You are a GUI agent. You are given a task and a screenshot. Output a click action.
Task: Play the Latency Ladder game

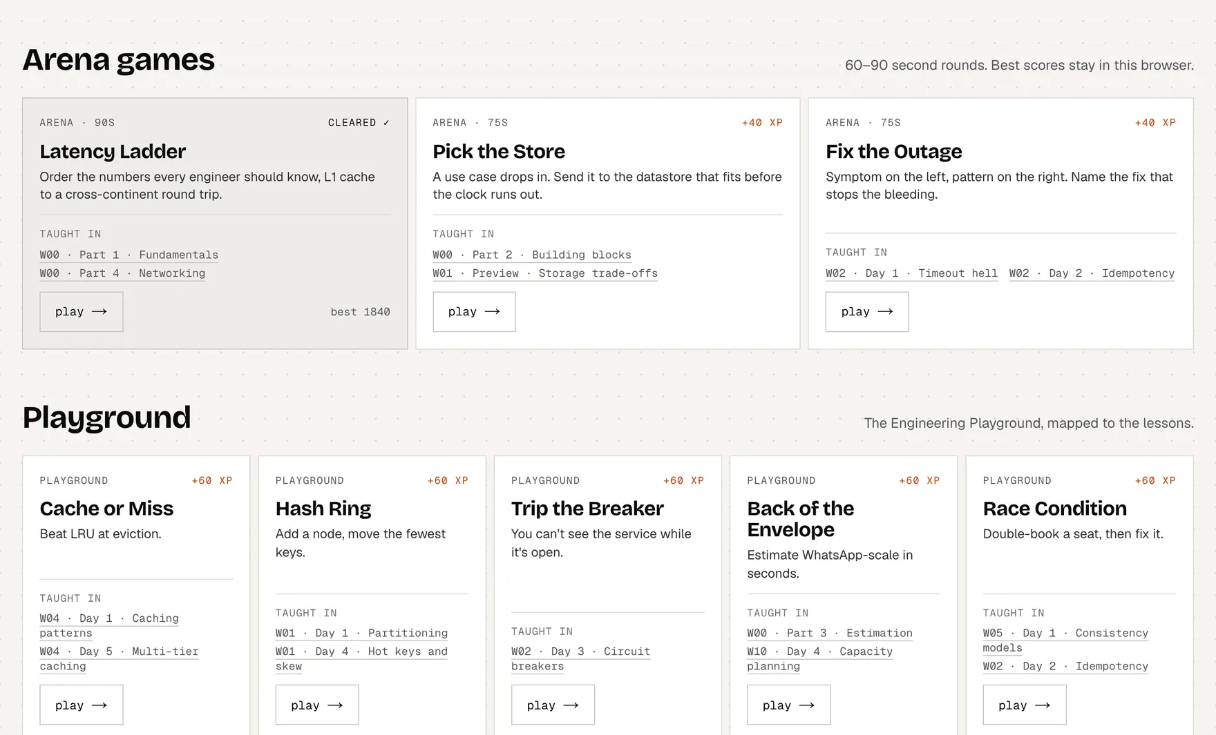click(82, 312)
